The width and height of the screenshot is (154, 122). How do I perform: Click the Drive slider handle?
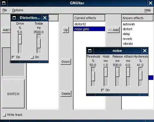coord(20,39)
